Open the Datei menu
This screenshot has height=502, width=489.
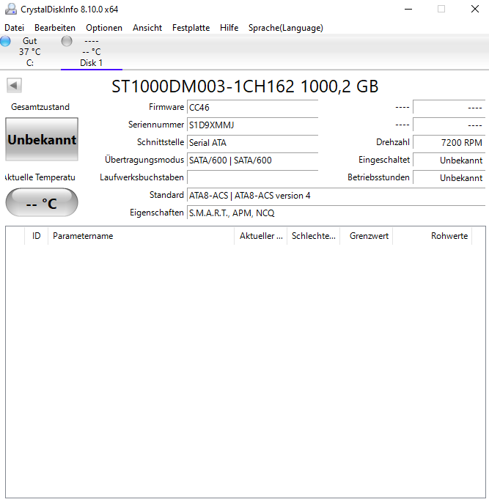15,28
